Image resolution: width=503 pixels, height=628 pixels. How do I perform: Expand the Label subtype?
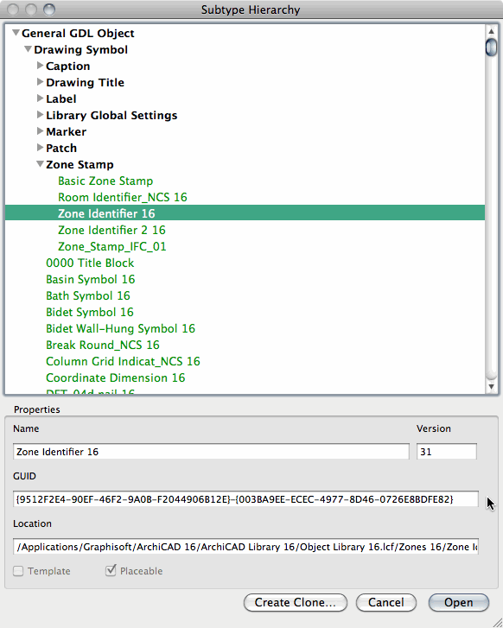40,98
